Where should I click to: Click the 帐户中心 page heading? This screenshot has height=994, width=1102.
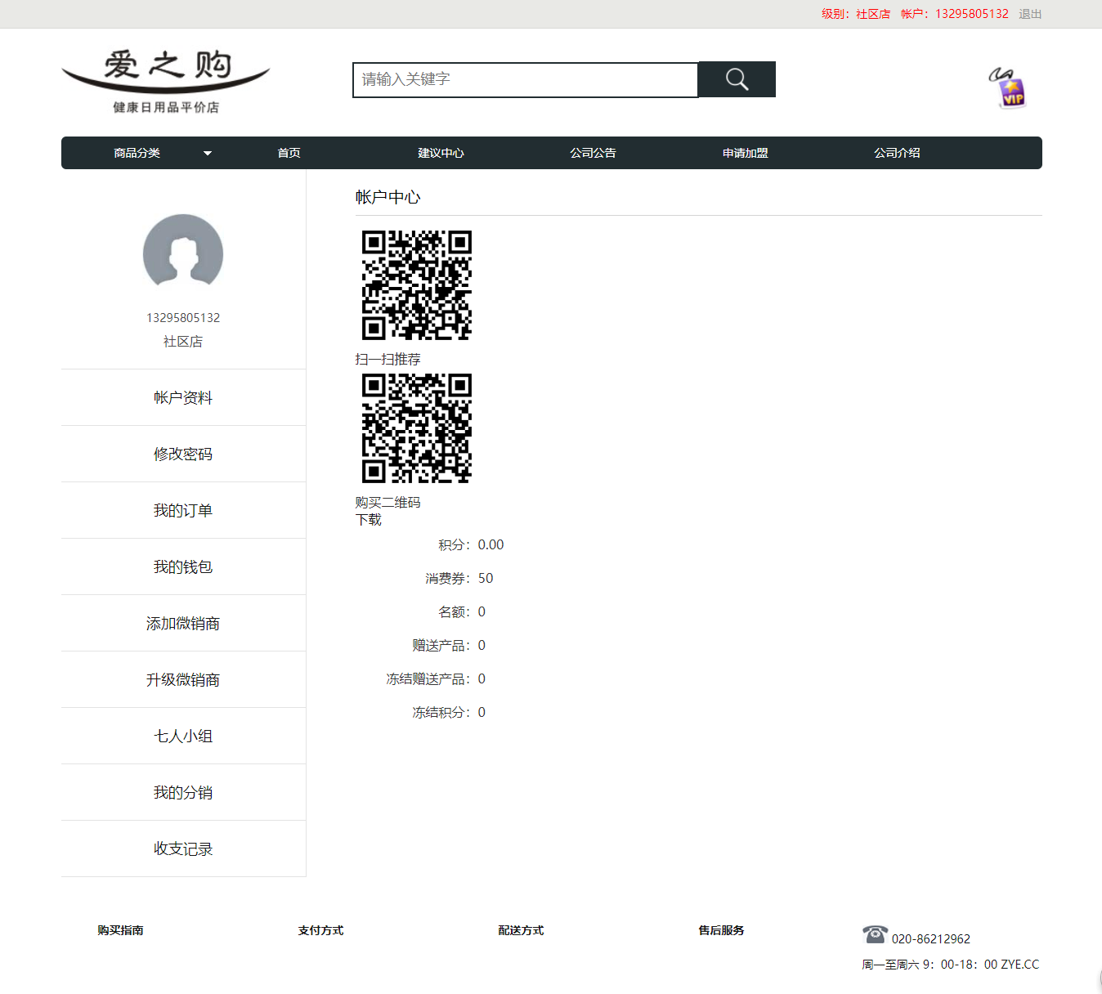point(388,197)
